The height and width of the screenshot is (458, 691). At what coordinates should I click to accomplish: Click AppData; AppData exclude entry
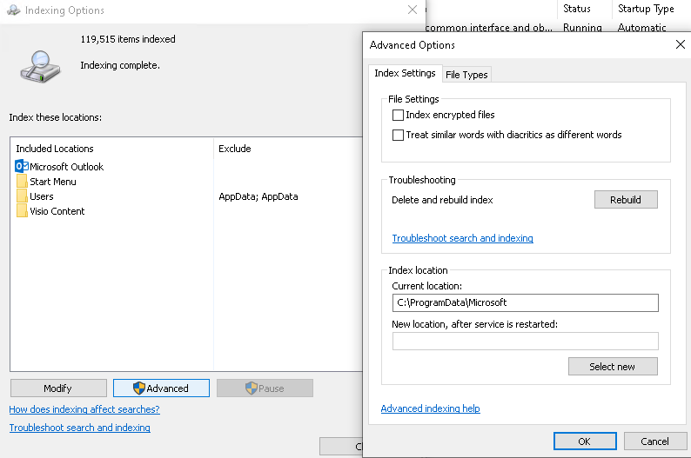click(258, 196)
